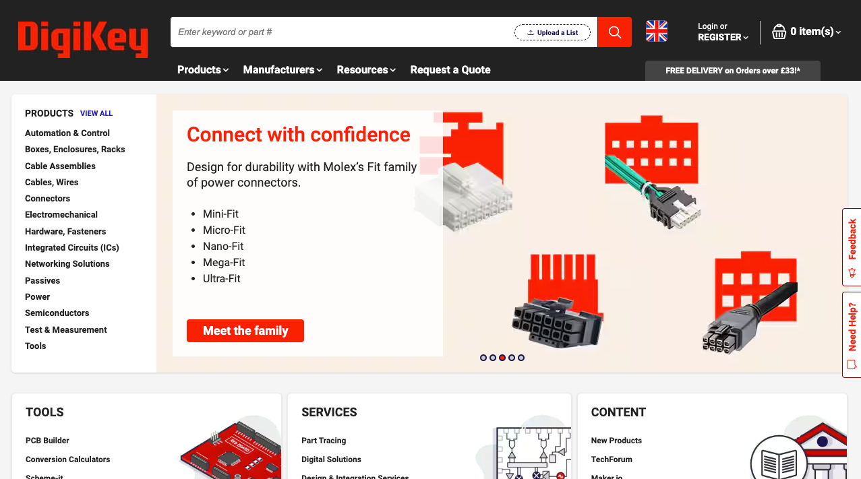Open Integrated Circuits (ICs) category

tap(72, 247)
